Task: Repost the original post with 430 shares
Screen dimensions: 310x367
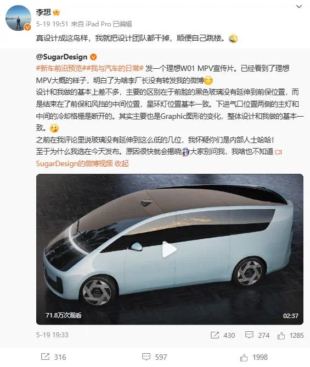Action: tap(223, 336)
